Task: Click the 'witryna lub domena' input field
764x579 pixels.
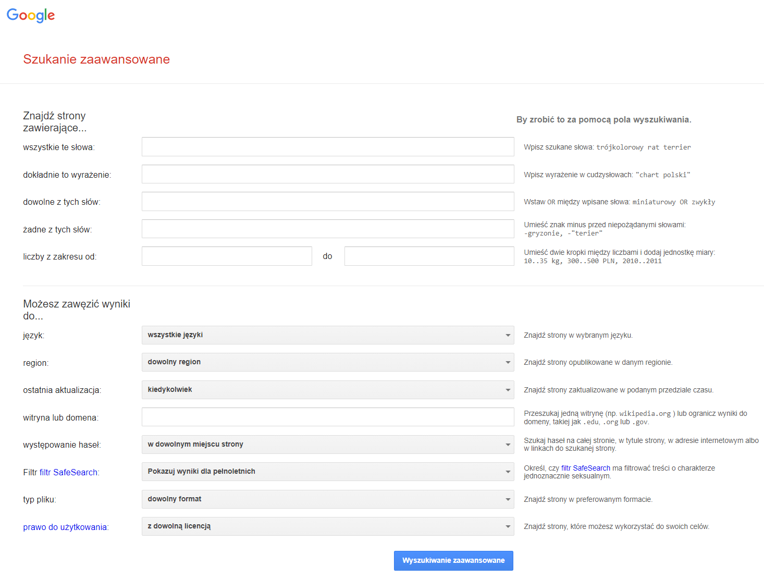Action: tap(328, 417)
